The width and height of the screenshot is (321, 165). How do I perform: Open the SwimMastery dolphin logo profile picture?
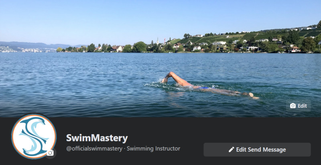(x=34, y=136)
